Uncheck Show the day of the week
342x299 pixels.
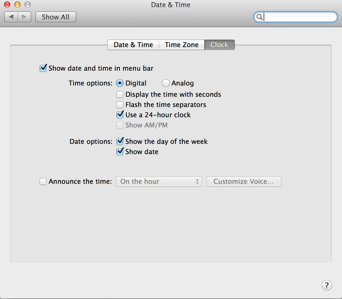(120, 141)
